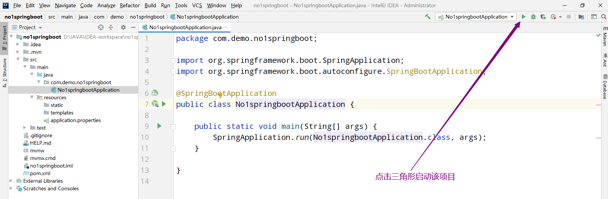
Task: Click No1springbootApplication breadcrumb in navigation bar
Action: 207,17
